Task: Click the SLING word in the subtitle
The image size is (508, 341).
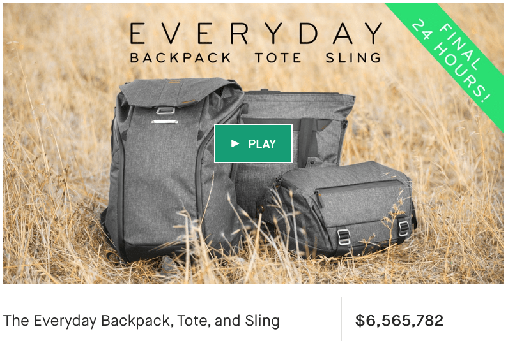Action: pos(353,58)
